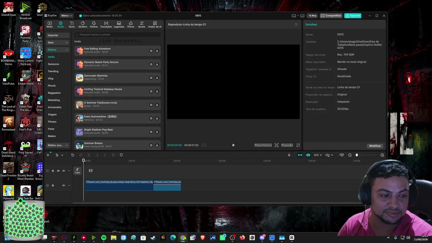
Task: Click the Modificar button
Action: click(x=375, y=146)
